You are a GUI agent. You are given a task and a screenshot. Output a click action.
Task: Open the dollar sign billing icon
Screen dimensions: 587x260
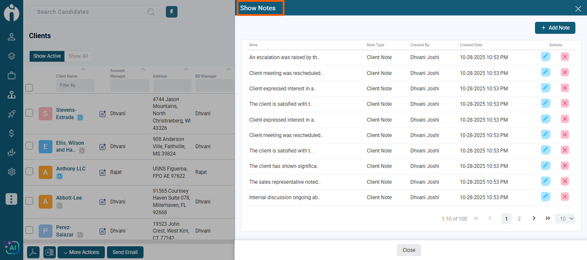tap(12, 133)
